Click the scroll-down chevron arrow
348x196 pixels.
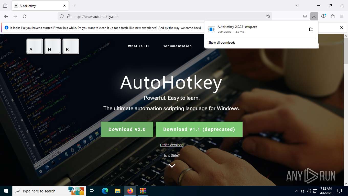pos(172,166)
